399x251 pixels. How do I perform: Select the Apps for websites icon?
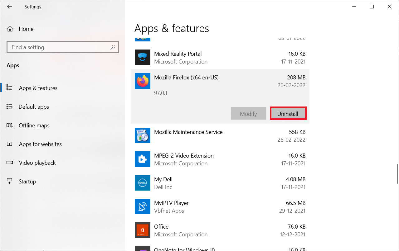tap(10, 144)
